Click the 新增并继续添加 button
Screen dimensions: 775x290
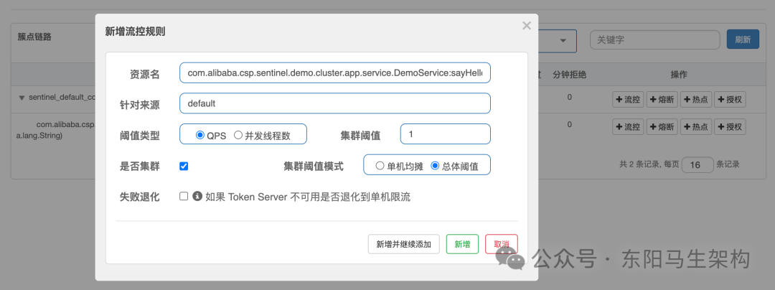pos(404,244)
